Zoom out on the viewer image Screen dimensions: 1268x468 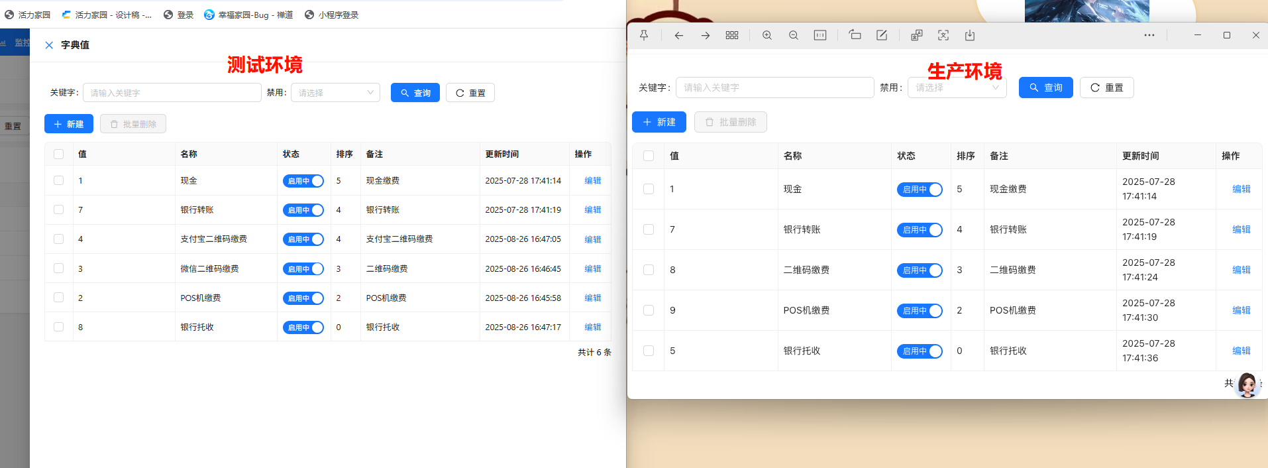(794, 35)
